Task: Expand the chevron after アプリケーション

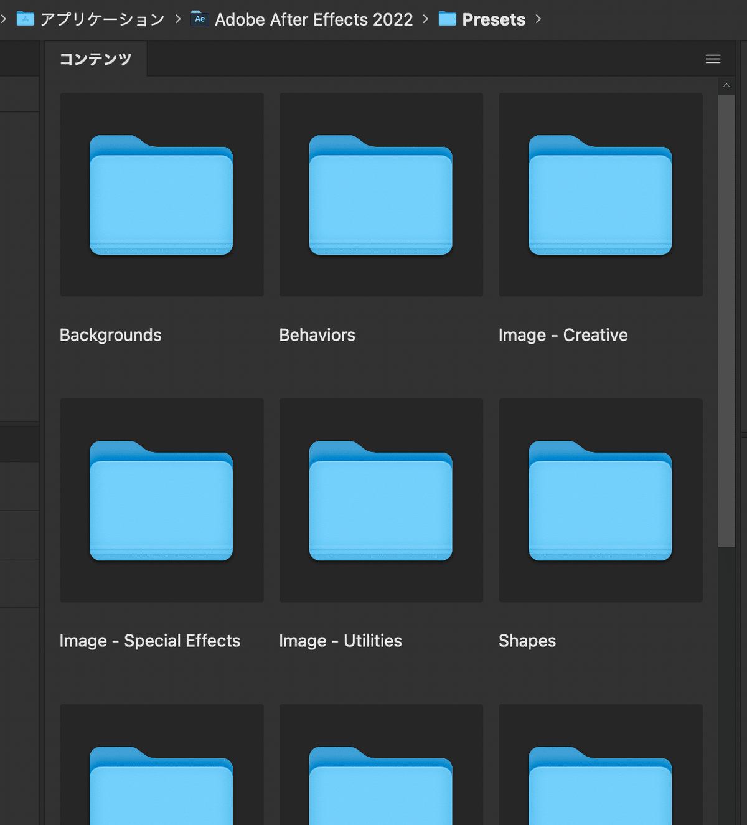Action: point(178,19)
